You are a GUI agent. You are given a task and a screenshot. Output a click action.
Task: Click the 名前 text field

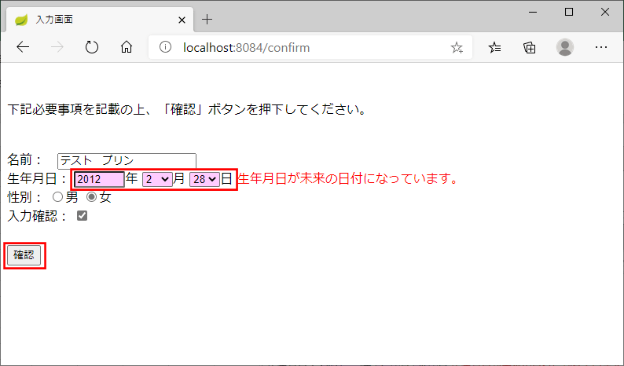pos(127,161)
